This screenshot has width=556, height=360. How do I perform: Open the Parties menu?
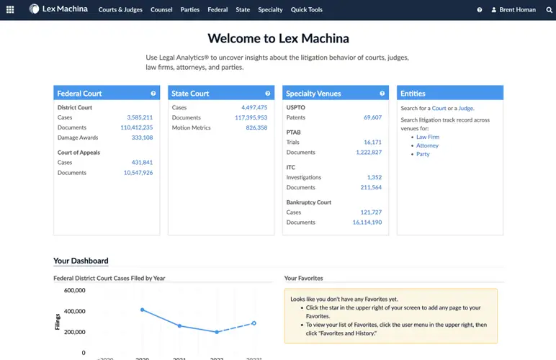tap(190, 10)
